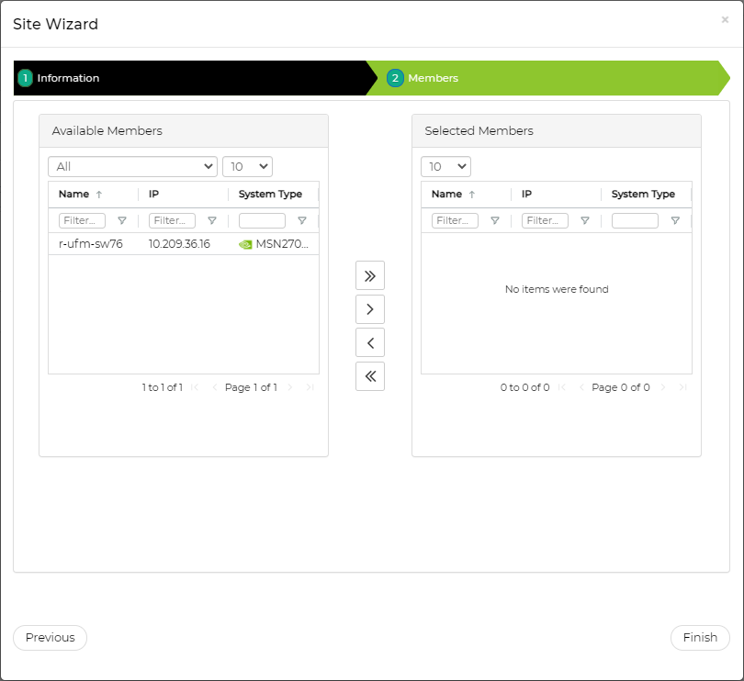Open System Type filter icon in Available Members

[x=302, y=221]
